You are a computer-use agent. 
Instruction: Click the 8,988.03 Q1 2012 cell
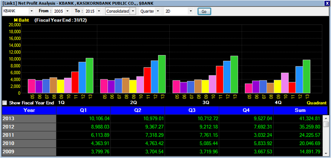tap(84, 127)
